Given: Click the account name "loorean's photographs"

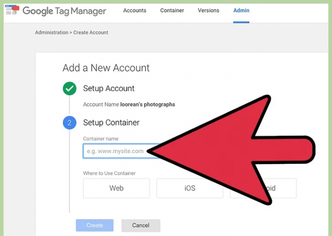Looking at the screenshot, I should tap(147, 104).
